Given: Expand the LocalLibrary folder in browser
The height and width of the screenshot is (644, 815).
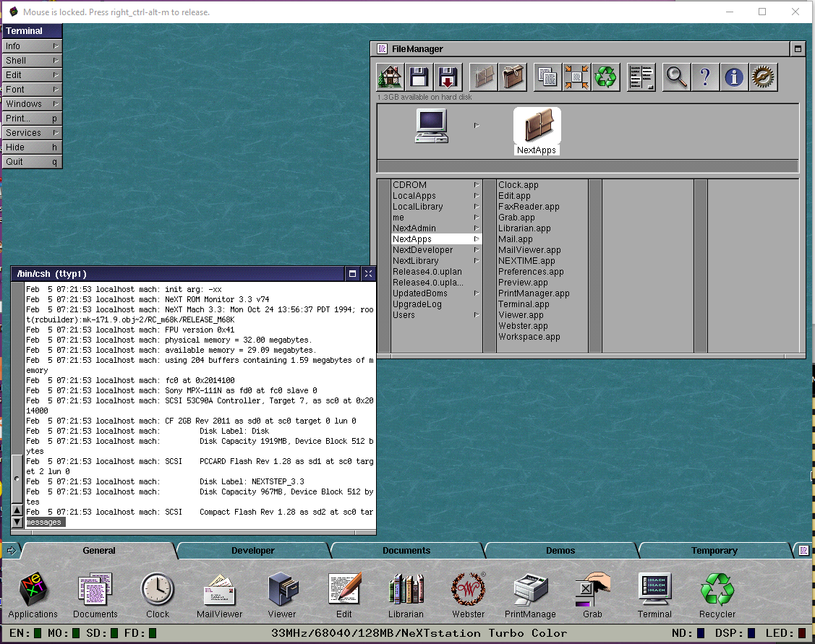Looking at the screenshot, I should [x=417, y=207].
